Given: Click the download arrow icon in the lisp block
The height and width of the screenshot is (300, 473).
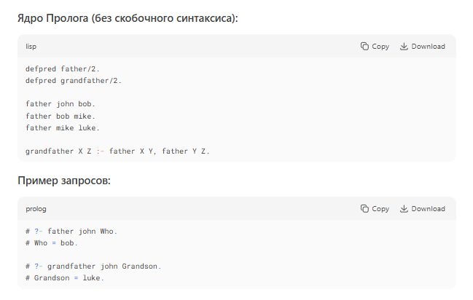Looking at the screenshot, I should point(404,46).
